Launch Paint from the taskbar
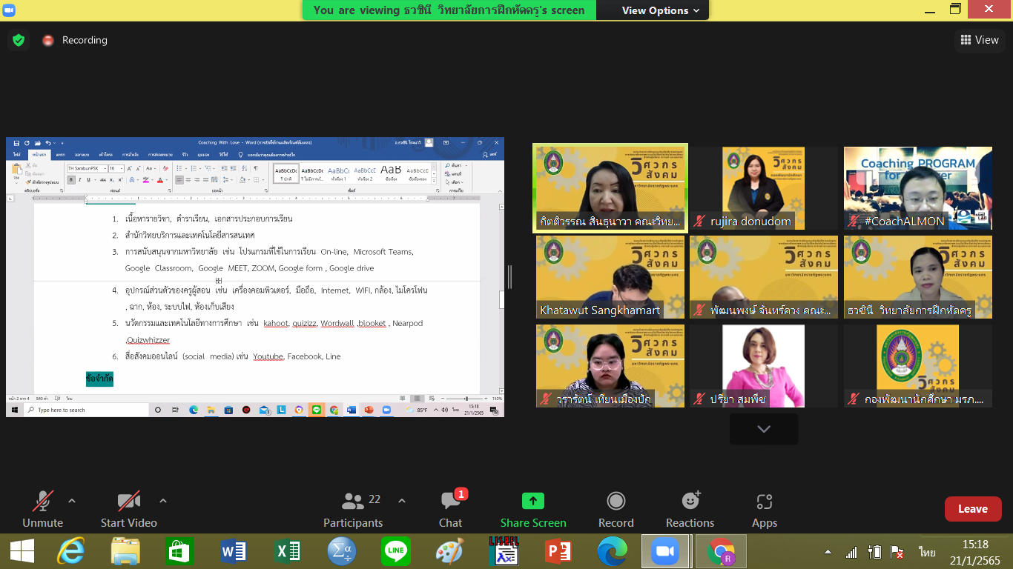 click(449, 552)
